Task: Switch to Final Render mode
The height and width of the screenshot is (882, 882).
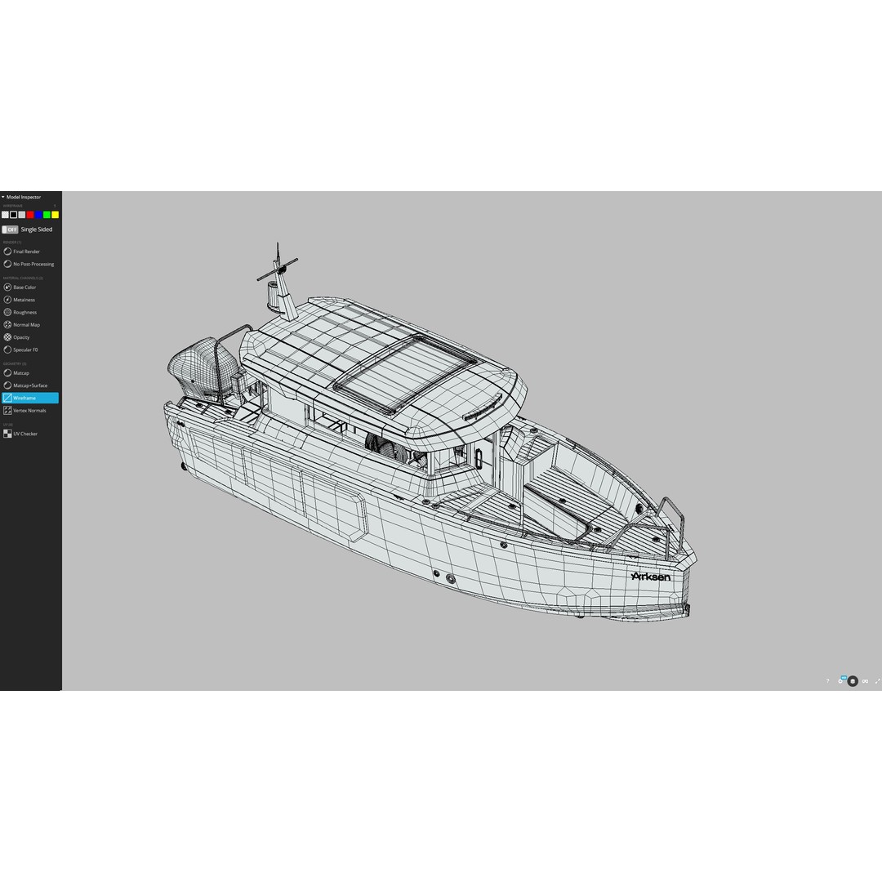Action: coord(22,252)
